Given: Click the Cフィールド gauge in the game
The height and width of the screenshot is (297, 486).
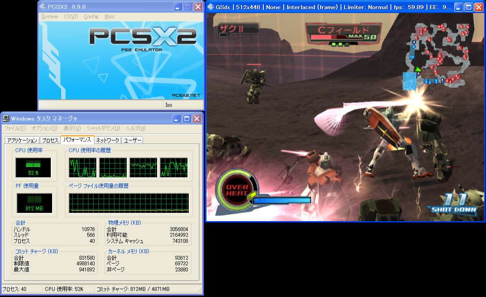Looking at the screenshot, I should click(x=343, y=34).
